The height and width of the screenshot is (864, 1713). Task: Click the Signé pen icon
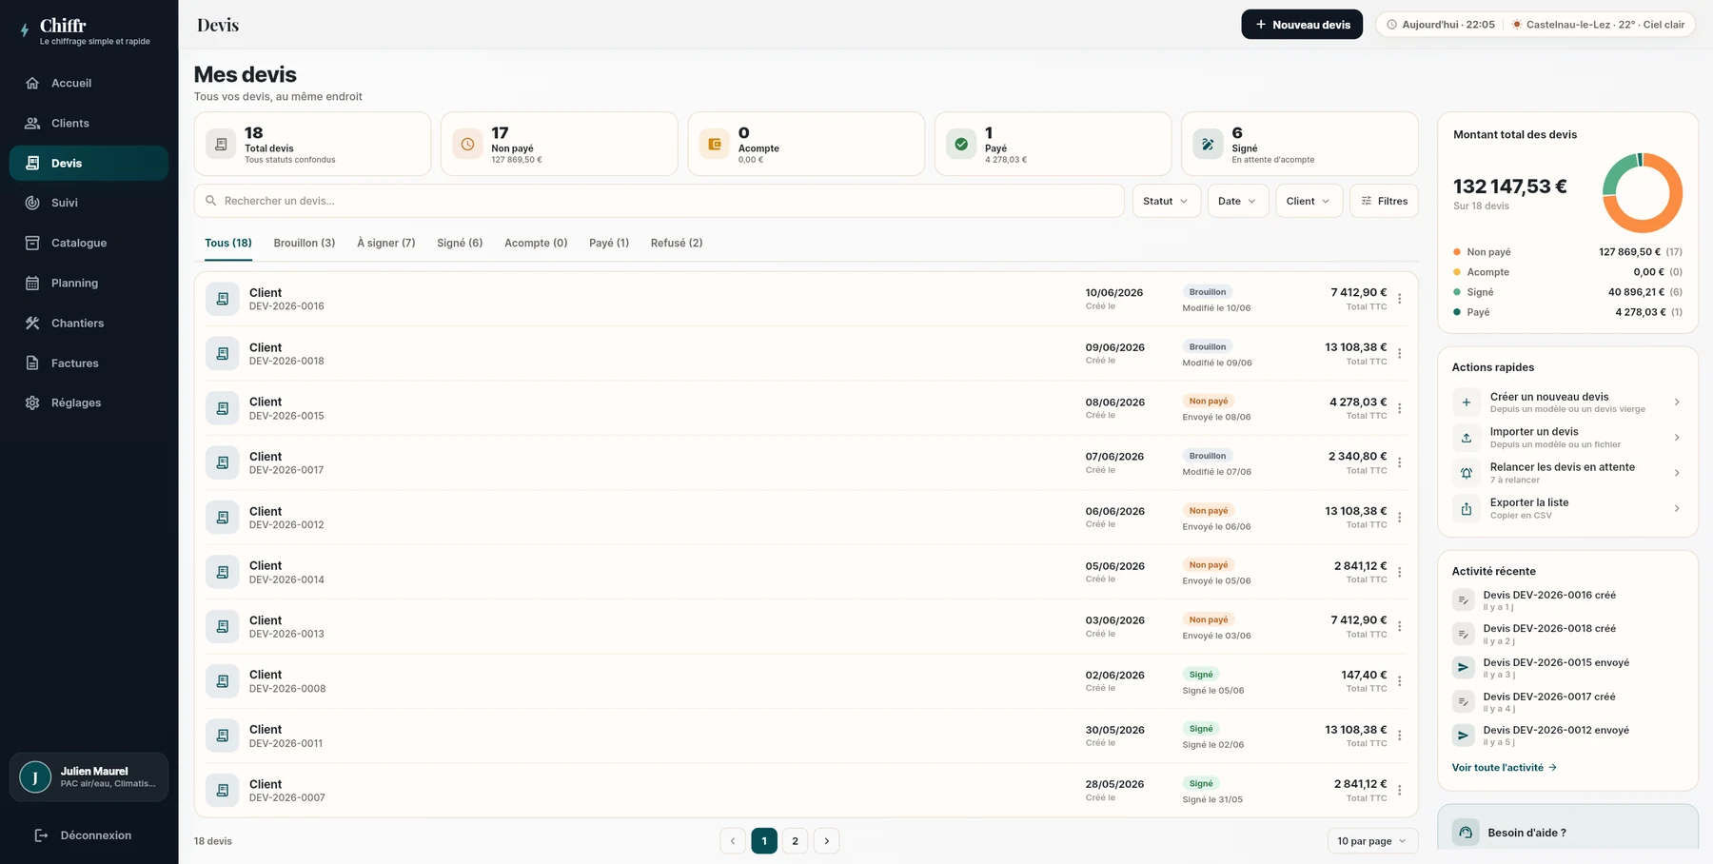(x=1208, y=144)
